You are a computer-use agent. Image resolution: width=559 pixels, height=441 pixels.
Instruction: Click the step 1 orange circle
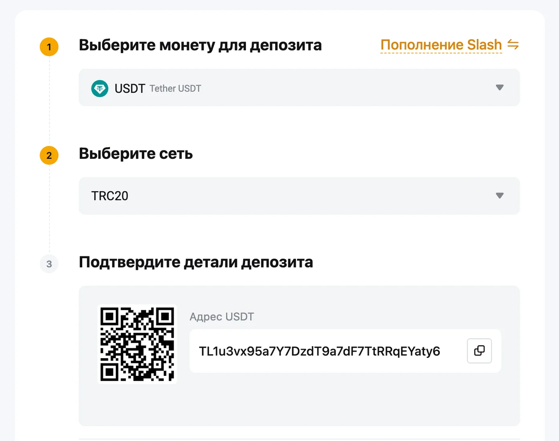pyautogui.click(x=49, y=47)
